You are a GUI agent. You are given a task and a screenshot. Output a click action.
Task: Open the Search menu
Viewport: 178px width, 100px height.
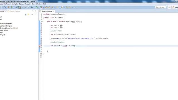click(21, 4)
